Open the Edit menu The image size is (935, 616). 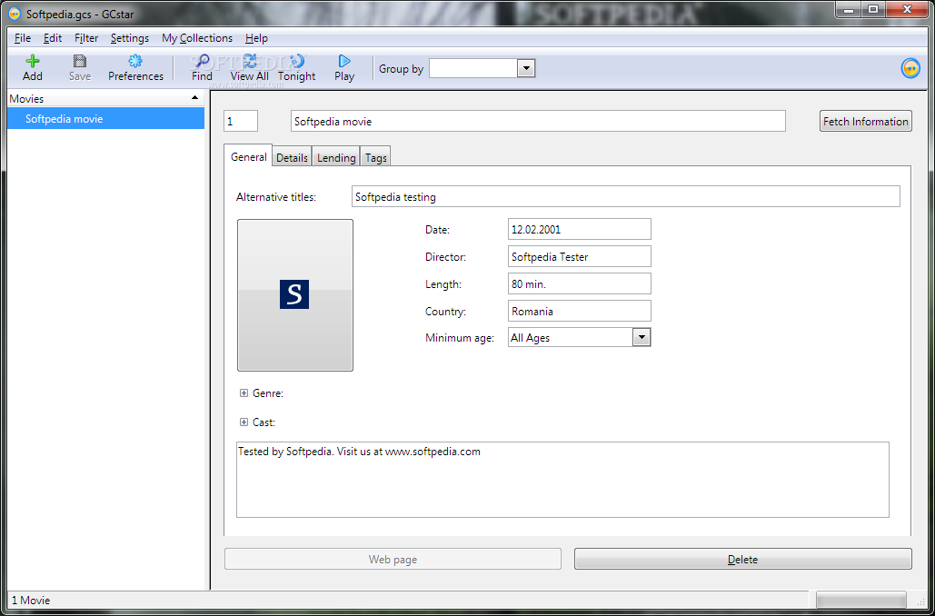click(x=53, y=38)
